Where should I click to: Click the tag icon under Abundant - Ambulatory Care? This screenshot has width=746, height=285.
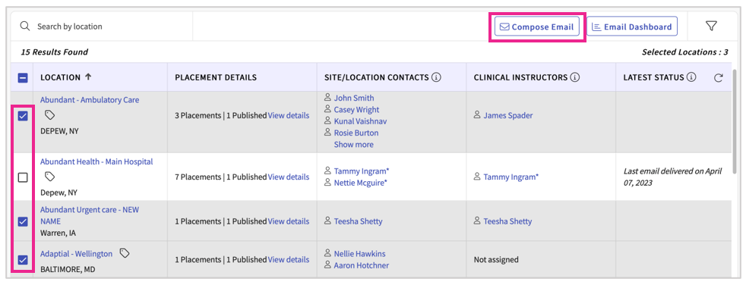[50, 115]
